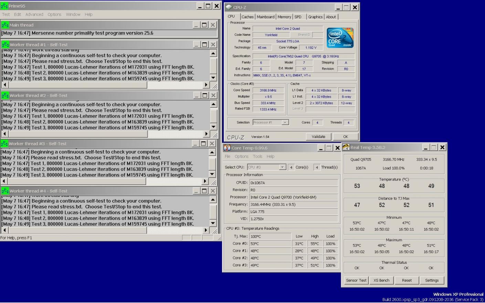Click the CPUID field 0x1067A in Core Temp
485x303 pixels.
[x=294, y=183]
